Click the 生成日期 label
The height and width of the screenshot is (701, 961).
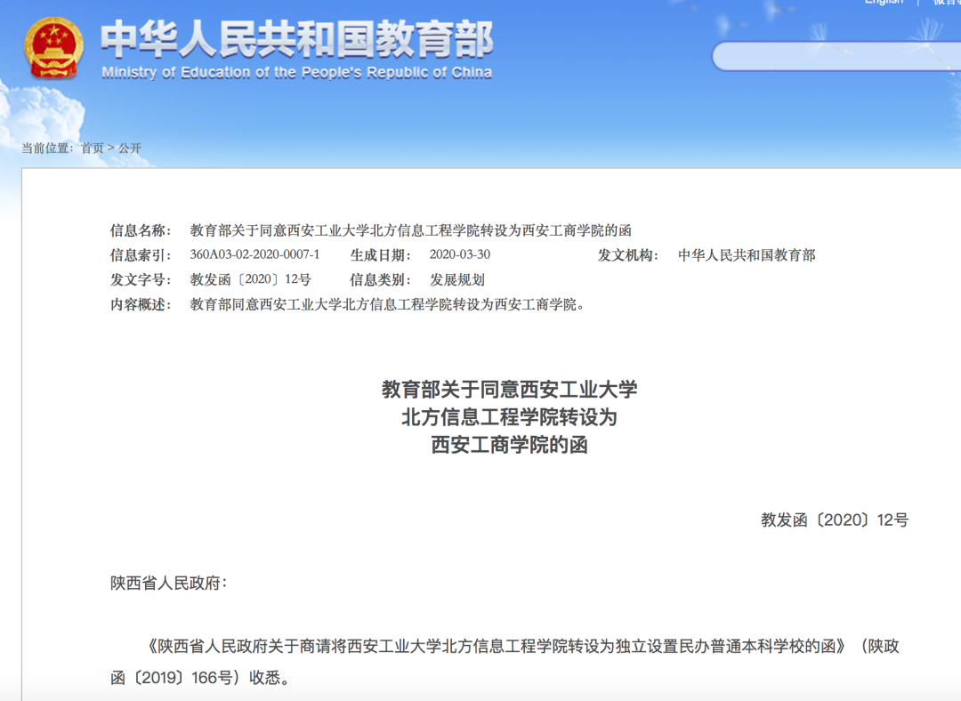pos(381,255)
